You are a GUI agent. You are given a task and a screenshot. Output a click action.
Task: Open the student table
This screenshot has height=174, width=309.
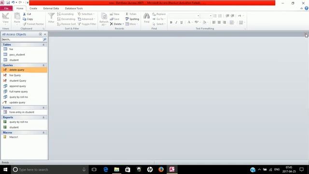click(x=24, y=60)
